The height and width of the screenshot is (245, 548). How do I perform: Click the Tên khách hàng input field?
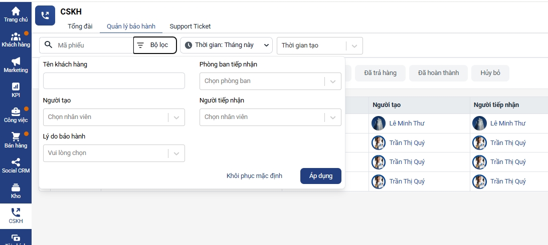[x=114, y=81]
